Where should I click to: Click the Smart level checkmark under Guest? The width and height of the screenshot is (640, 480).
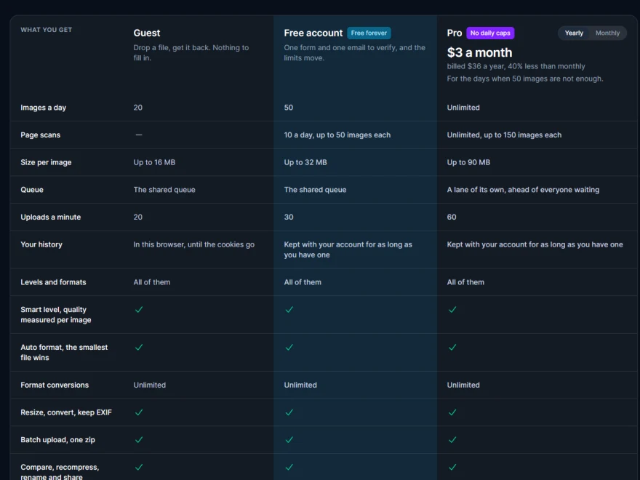[x=139, y=310]
